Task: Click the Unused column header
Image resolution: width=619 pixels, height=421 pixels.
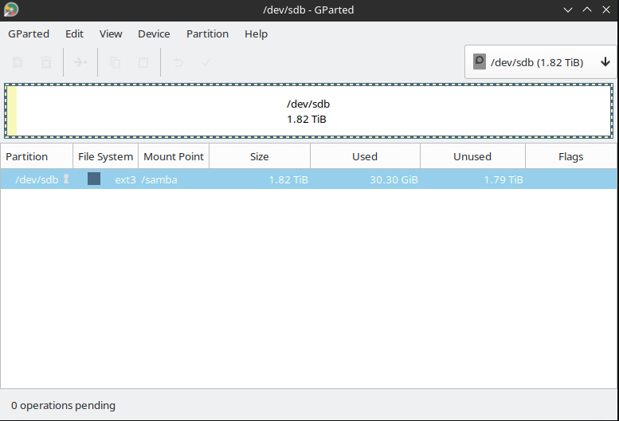Action: 472,156
